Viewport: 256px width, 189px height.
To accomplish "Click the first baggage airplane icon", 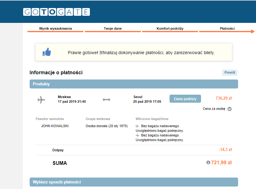I will [x=137, y=126].
